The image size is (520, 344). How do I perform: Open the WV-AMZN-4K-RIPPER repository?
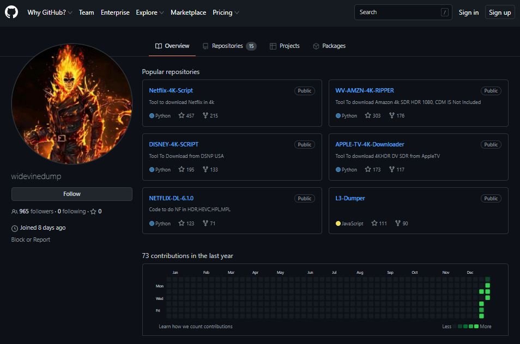click(x=365, y=90)
